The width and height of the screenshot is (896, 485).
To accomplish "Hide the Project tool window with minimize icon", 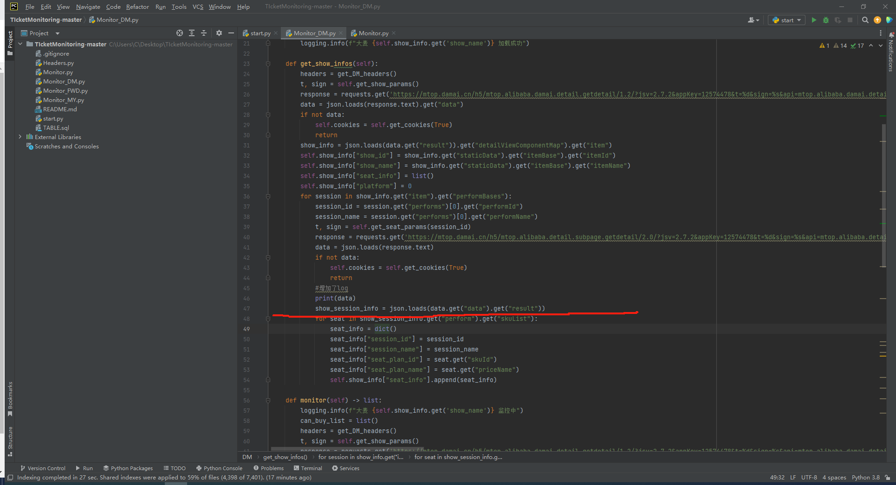I will pos(231,33).
